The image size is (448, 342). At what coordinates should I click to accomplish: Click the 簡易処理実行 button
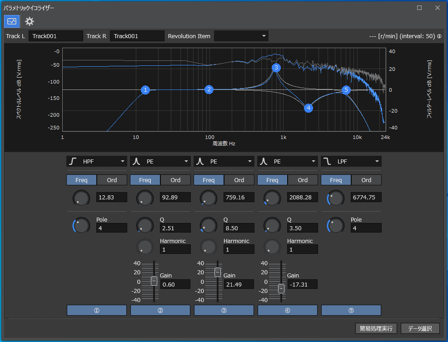[x=376, y=328]
